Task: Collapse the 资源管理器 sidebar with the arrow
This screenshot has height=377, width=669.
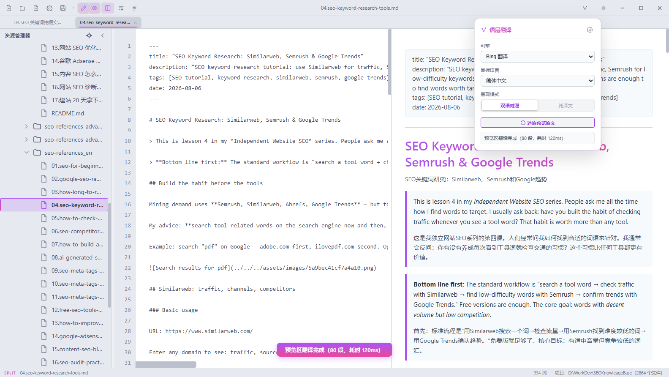Action: pos(103,36)
